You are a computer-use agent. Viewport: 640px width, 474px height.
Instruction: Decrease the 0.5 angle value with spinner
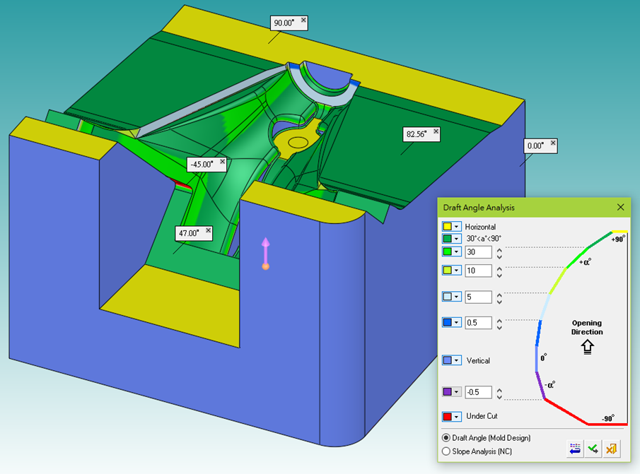click(499, 327)
